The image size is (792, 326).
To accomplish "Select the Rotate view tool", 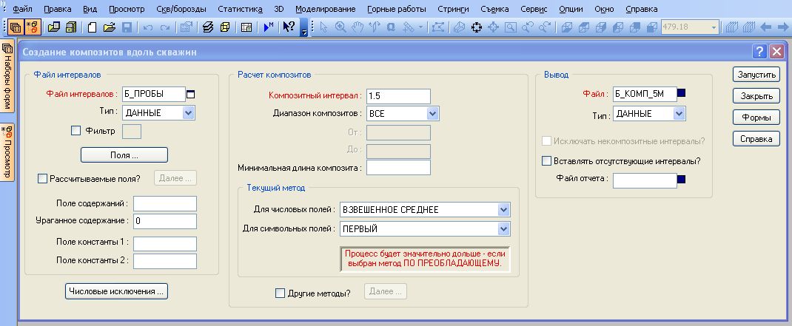I will pos(375,27).
